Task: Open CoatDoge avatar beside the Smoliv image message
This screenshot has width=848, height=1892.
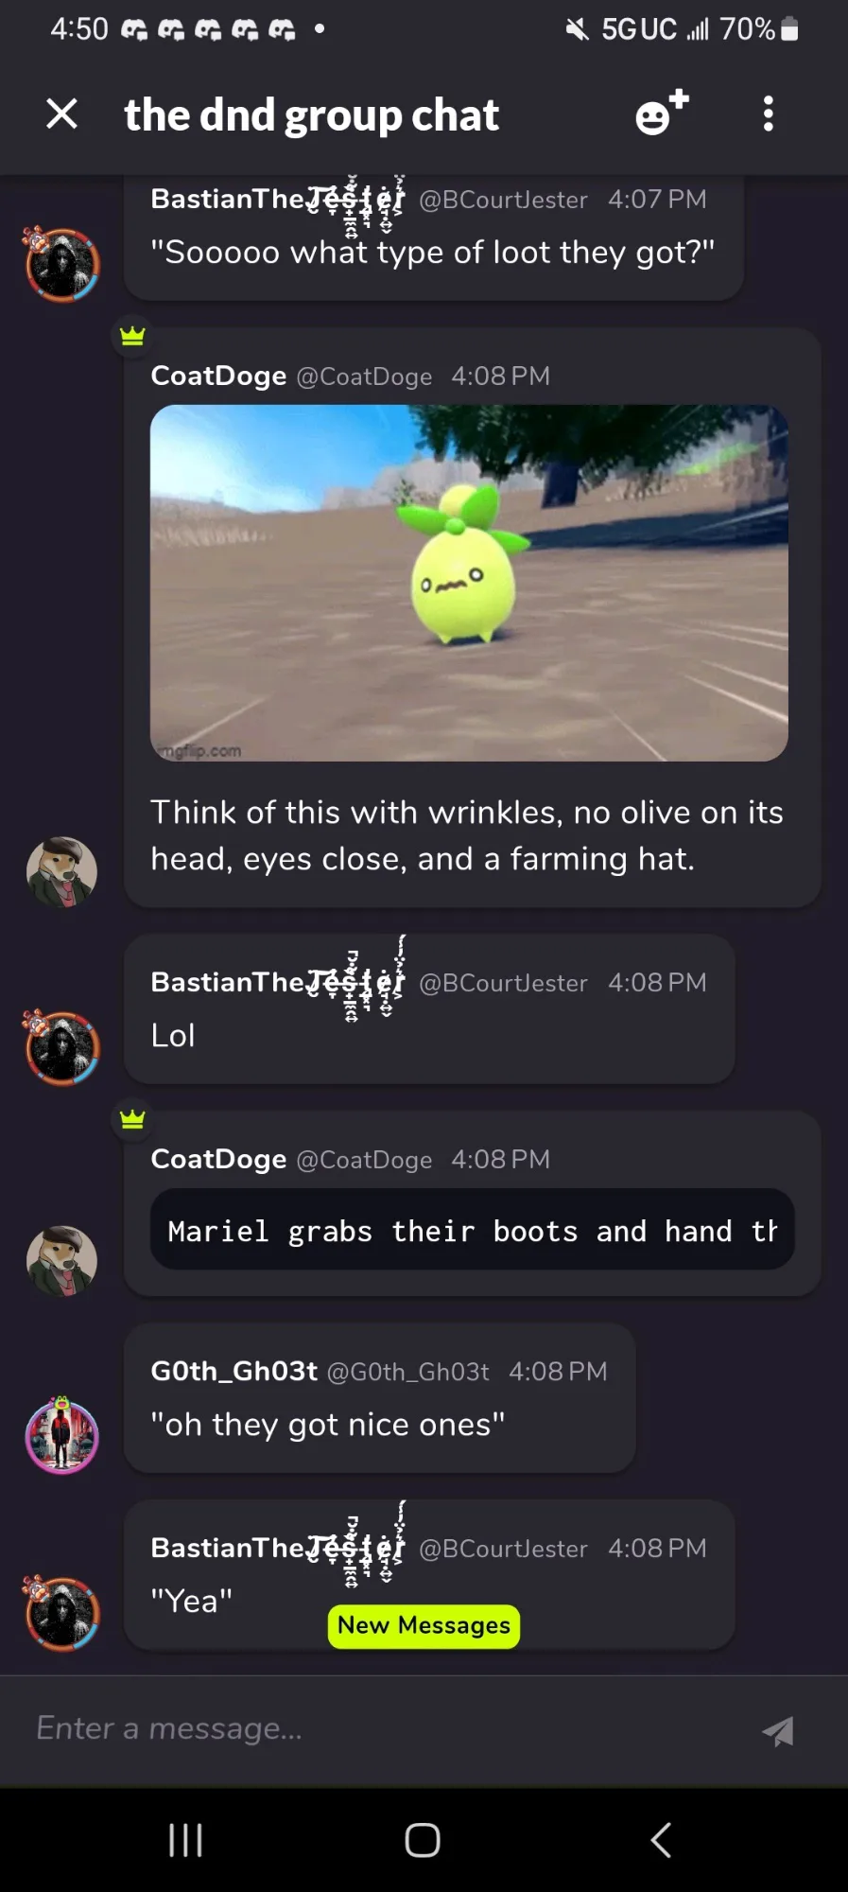Action: [61, 871]
